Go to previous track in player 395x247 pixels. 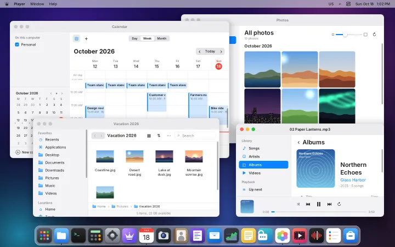coord(308,204)
